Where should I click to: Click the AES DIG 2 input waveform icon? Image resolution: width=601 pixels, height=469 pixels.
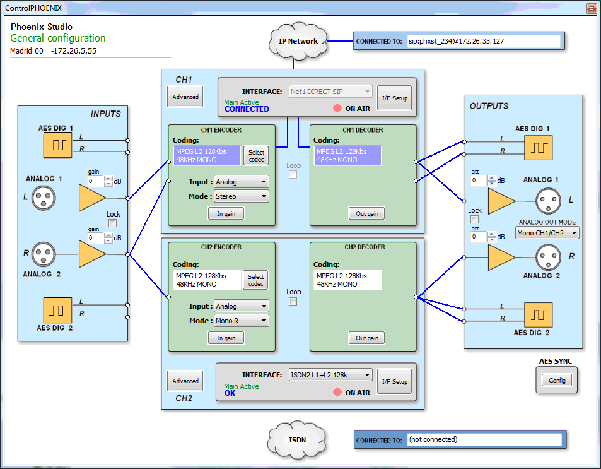[x=57, y=310]
